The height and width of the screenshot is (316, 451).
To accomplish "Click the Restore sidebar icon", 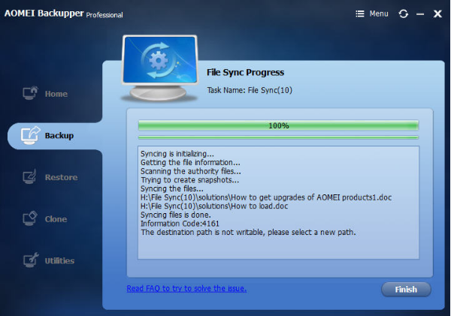I will 29,176.
